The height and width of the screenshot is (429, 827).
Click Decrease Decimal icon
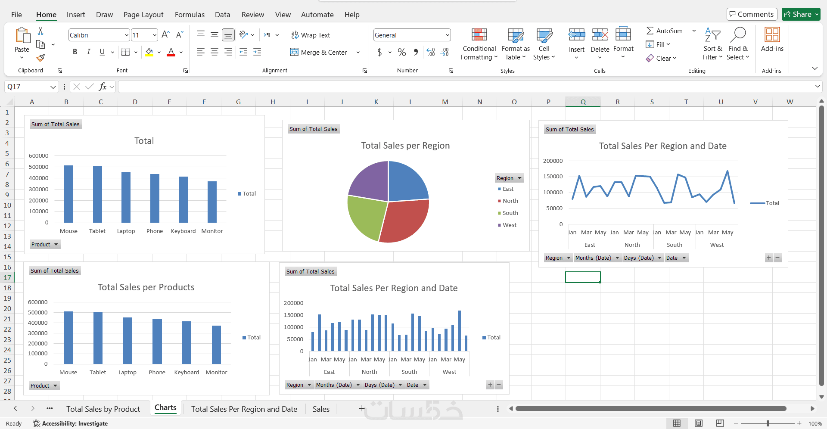tap(445, 52)
